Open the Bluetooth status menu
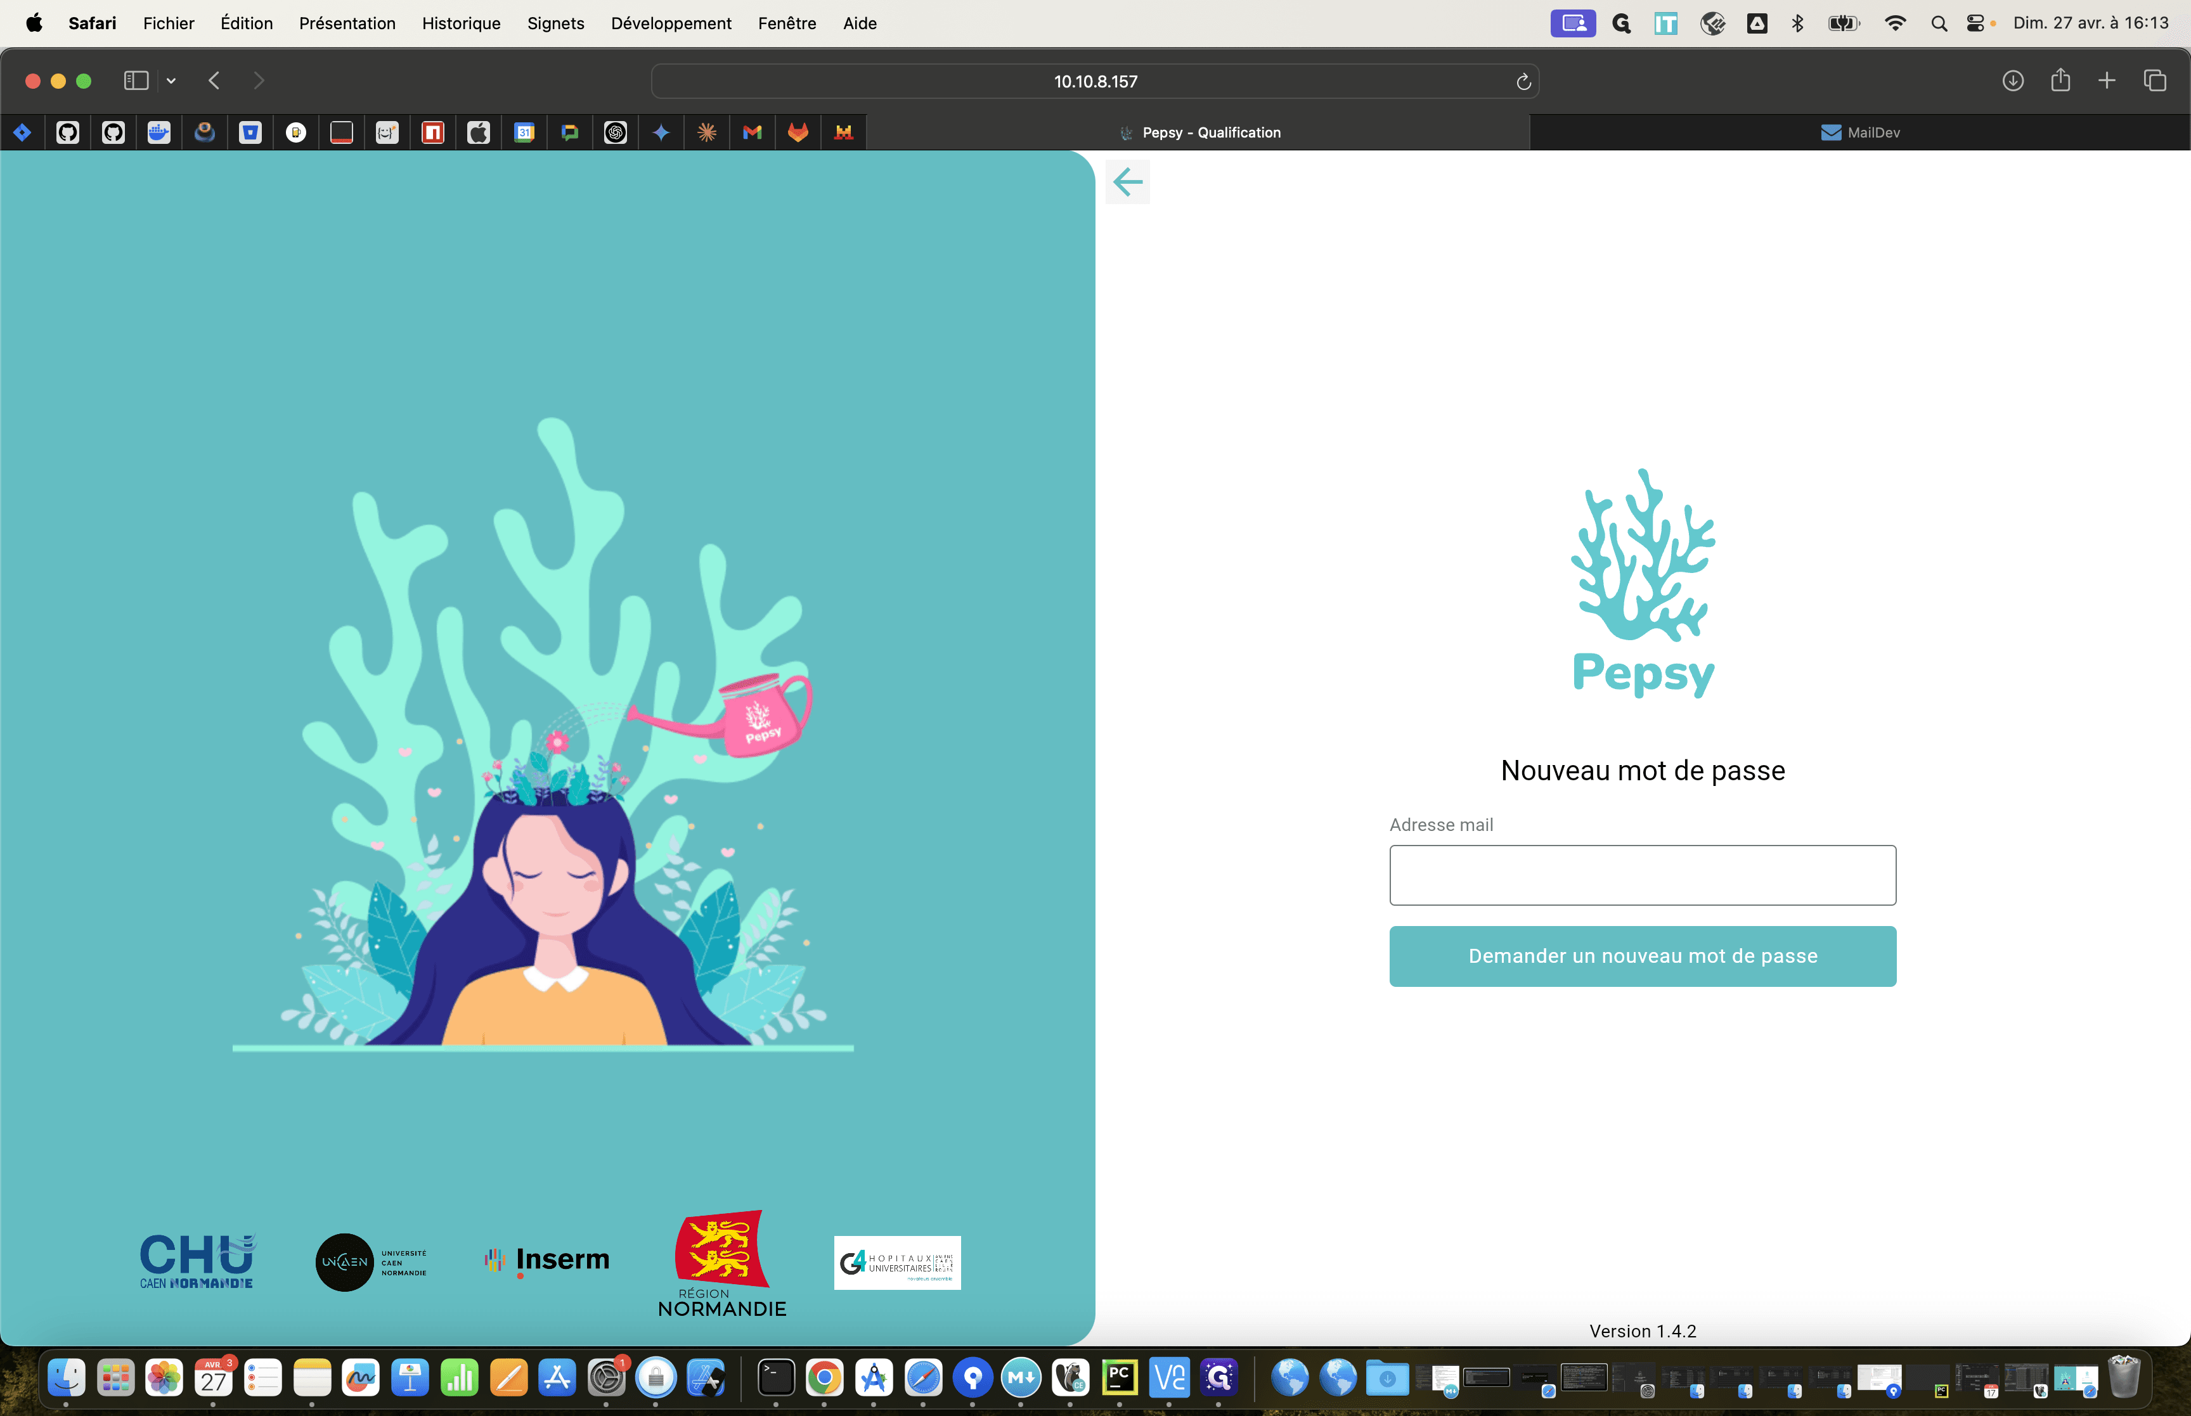This screenshot has height=1416, width=2191. (x=1797, y=24)
